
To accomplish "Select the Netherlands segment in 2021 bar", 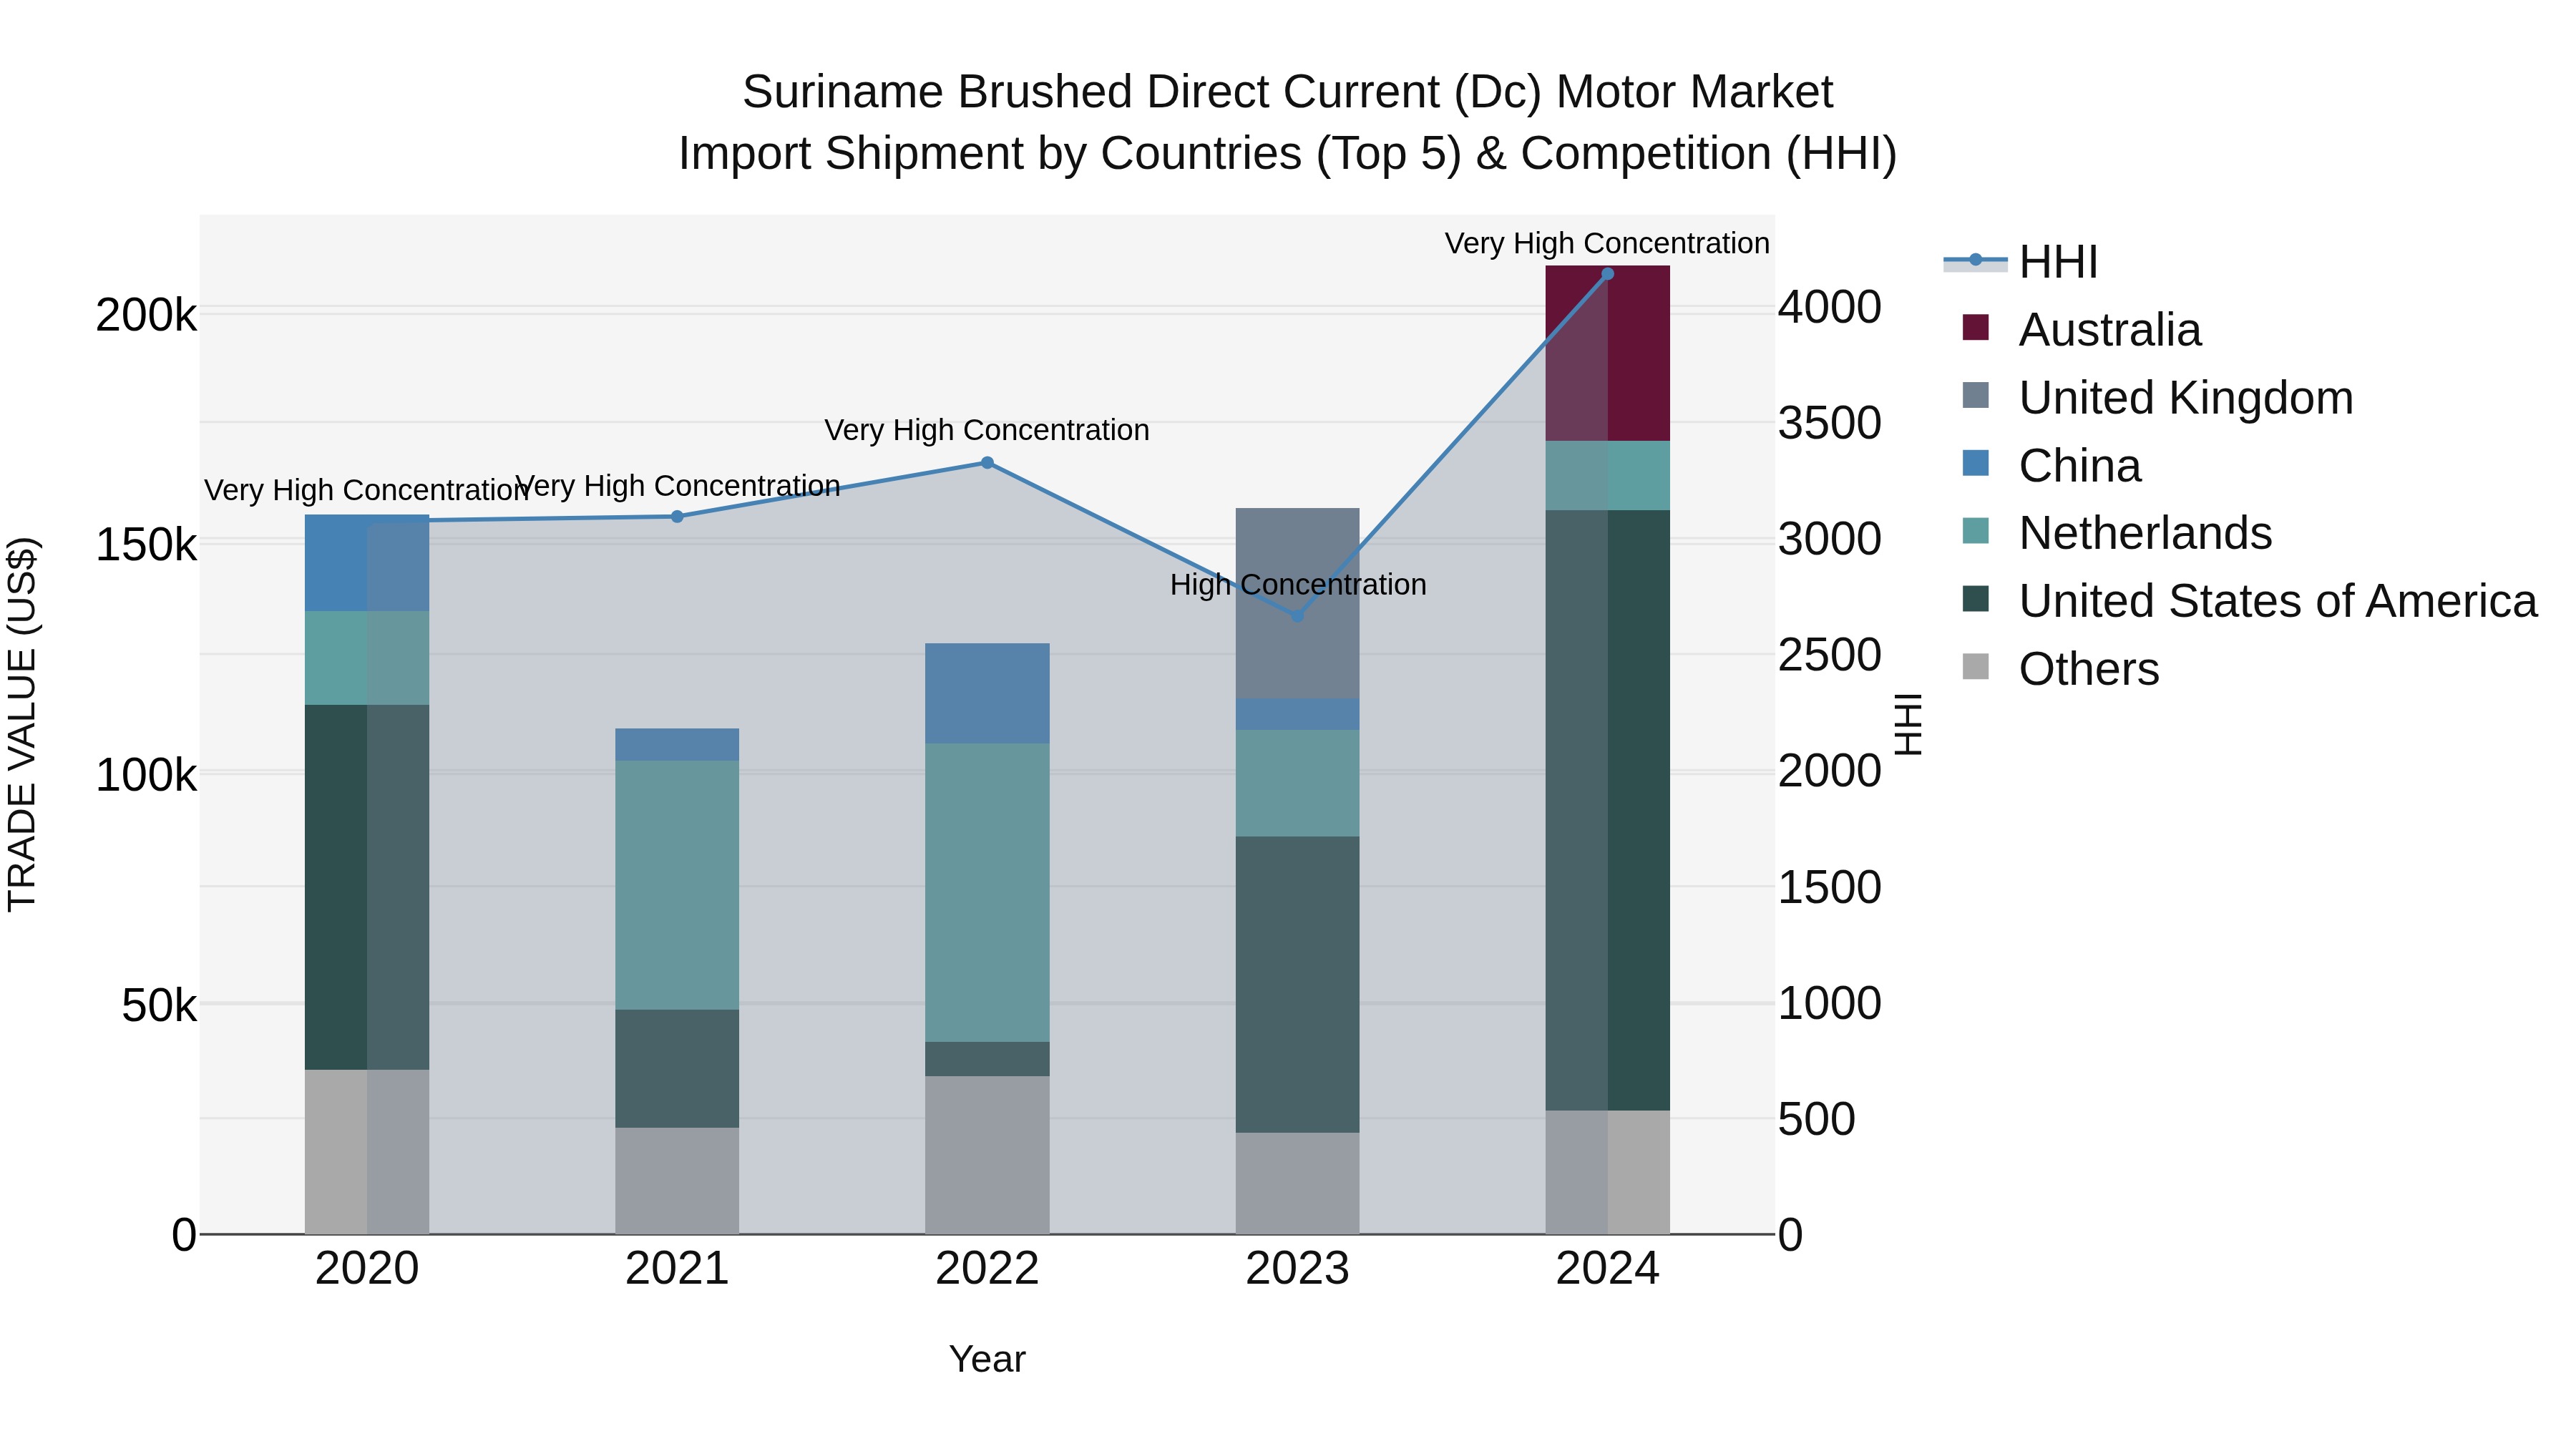I will click(677, 885).
